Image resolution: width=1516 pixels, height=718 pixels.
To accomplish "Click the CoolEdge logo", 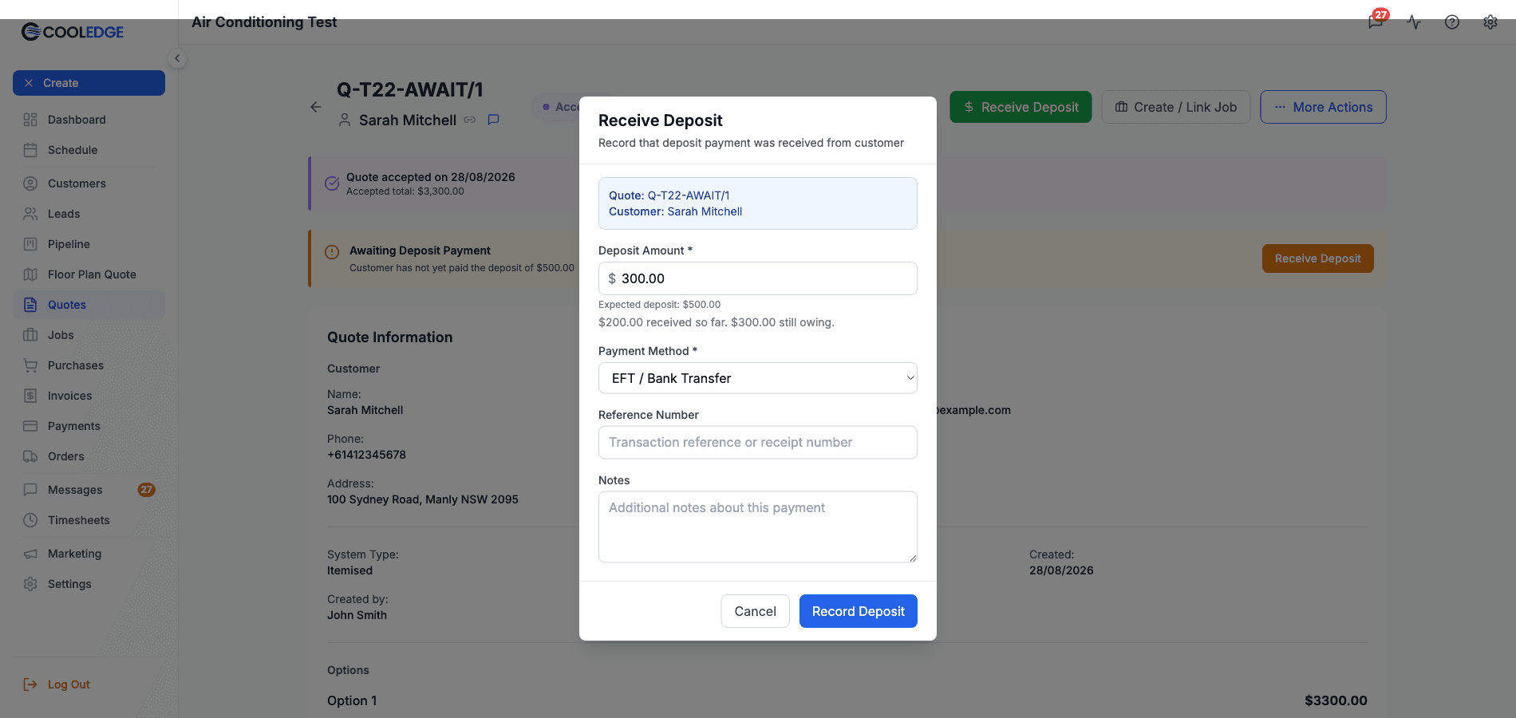I will pyautogui.click(x=73, y=32).
